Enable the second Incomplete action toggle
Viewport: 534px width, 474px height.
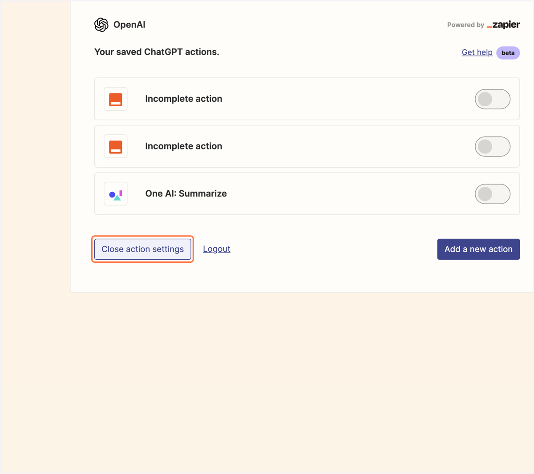click(x=493, y=146)
